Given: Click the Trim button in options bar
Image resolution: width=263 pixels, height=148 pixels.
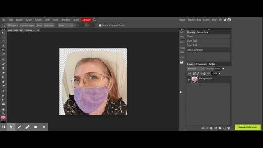Looking at the screenshot, I should [x=39, y=25].
